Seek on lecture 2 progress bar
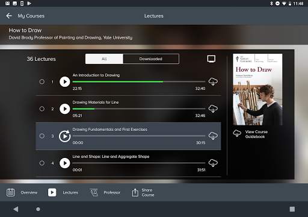The image size is (308, 217). pos(139,109)
